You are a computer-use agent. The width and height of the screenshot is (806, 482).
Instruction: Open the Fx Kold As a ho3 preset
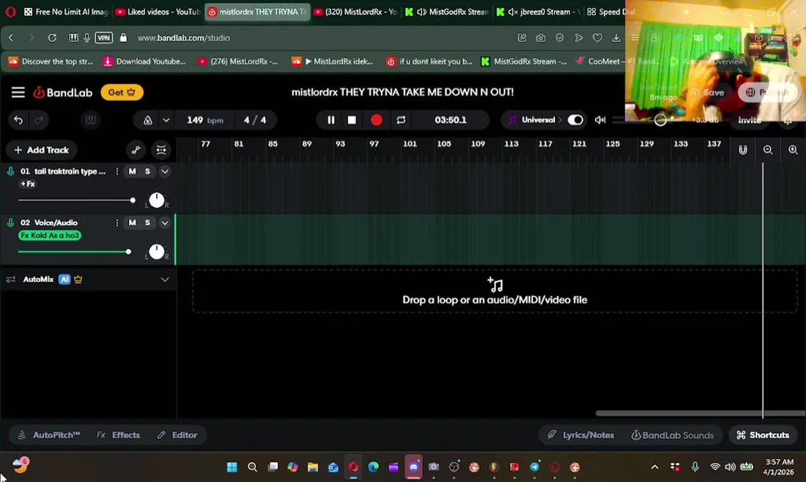(x=50, y=236)
